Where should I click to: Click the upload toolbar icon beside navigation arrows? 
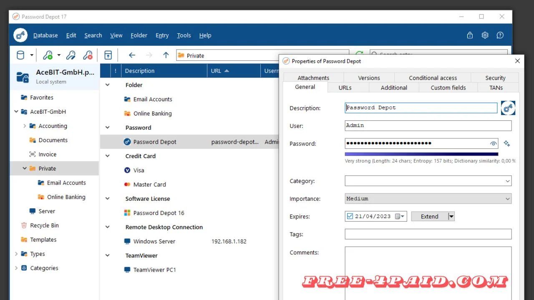coord(108,55)
